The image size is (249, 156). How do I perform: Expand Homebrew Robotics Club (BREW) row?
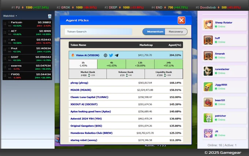click(x=126, y=133)
